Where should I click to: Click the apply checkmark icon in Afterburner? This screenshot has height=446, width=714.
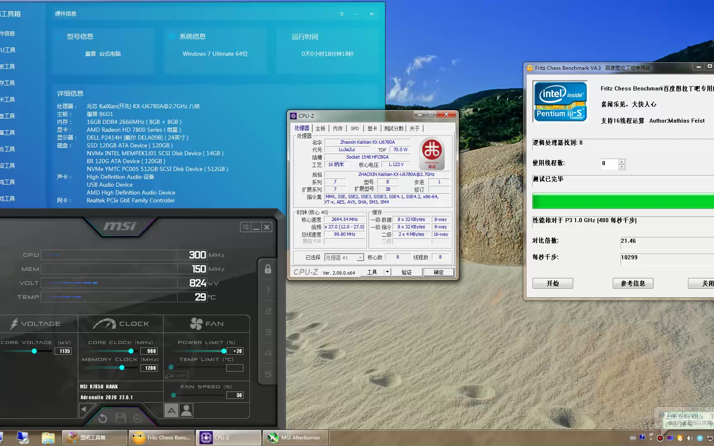tap(138, 418)
